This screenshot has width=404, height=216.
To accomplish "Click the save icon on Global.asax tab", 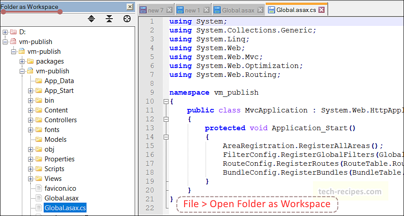I will (217, 10).
